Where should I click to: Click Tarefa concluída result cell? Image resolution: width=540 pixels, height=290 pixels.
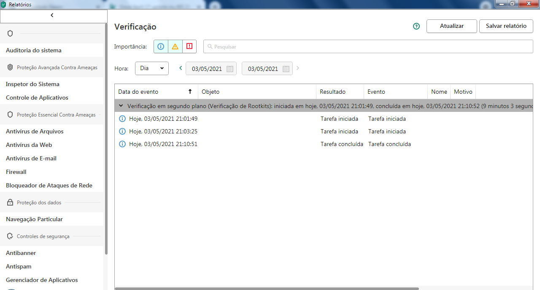click(x=342, y=144)
